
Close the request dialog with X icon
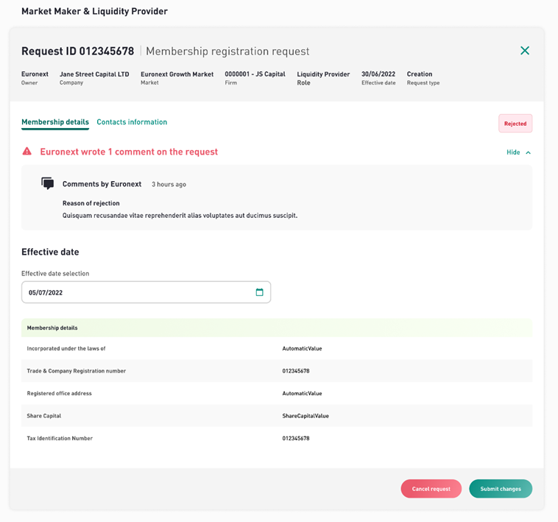[525, 51]
